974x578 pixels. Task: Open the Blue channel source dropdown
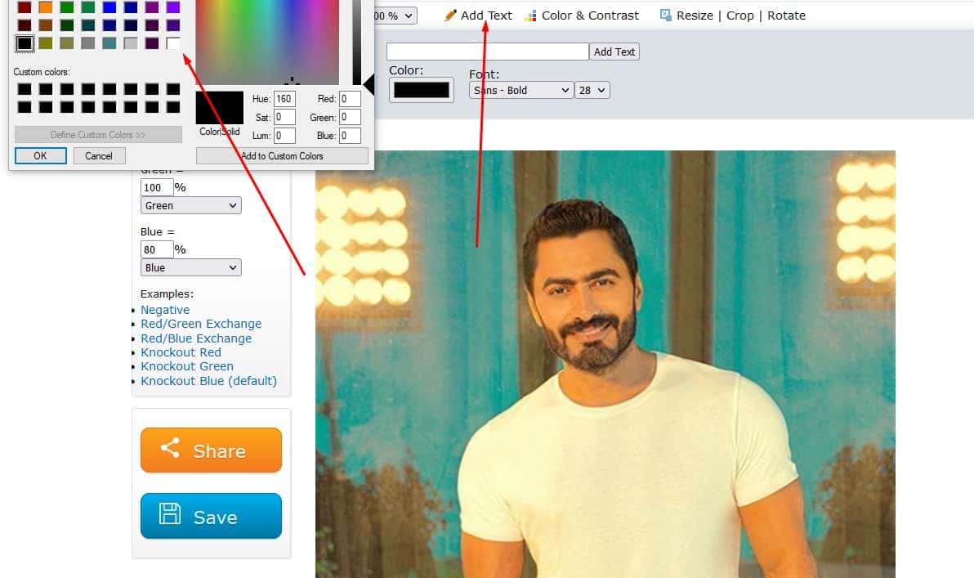click(190, 267)
